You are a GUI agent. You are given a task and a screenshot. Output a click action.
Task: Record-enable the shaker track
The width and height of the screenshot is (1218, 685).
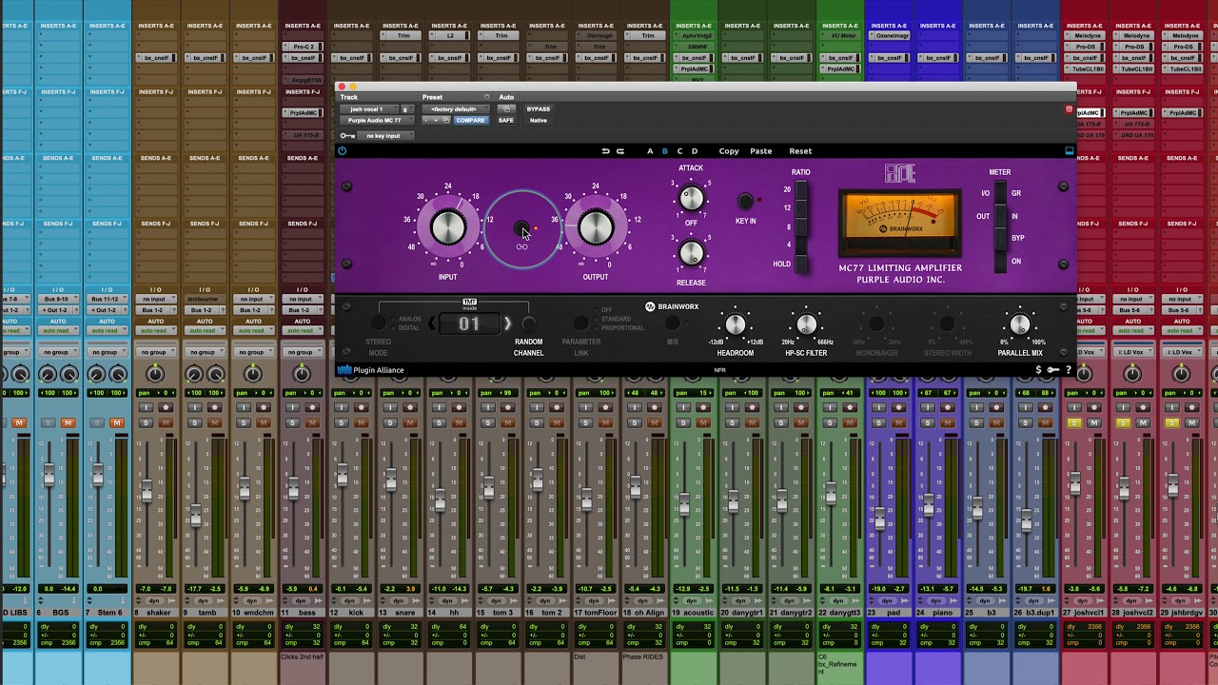point(165,407)
